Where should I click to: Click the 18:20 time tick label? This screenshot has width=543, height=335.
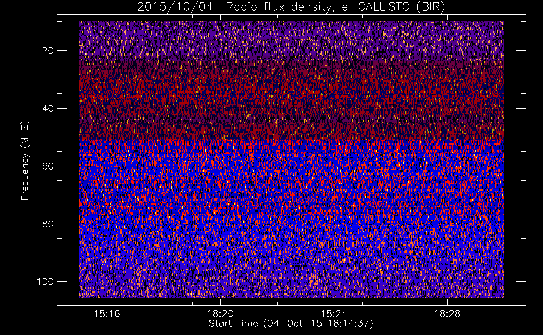220,314
